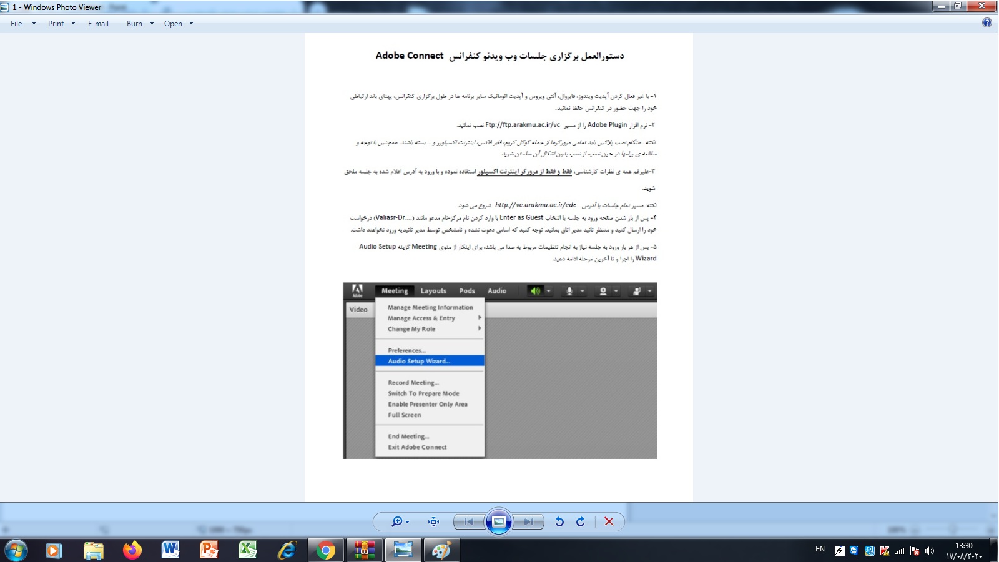This screenshot has width=999, height=562.
Task: Switch to Google Chrome on the taskbar
Action: (325, 550)
